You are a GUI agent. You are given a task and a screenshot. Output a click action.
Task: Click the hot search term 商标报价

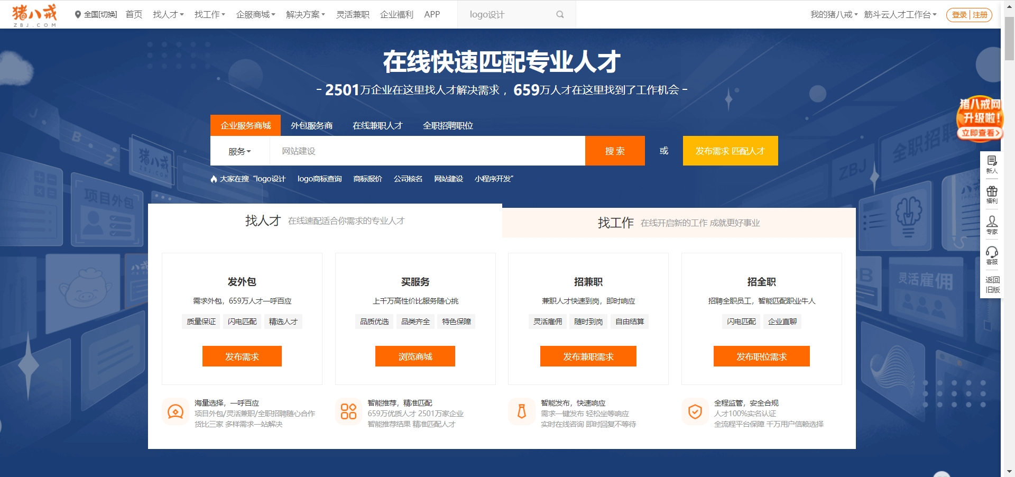[x=367, y=179]
